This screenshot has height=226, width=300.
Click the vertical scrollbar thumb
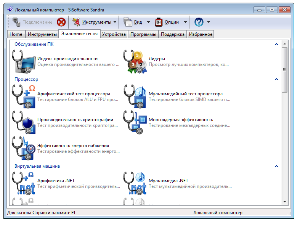(285, 70)
